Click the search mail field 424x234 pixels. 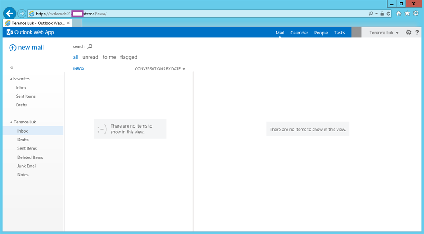click(79, 46)
